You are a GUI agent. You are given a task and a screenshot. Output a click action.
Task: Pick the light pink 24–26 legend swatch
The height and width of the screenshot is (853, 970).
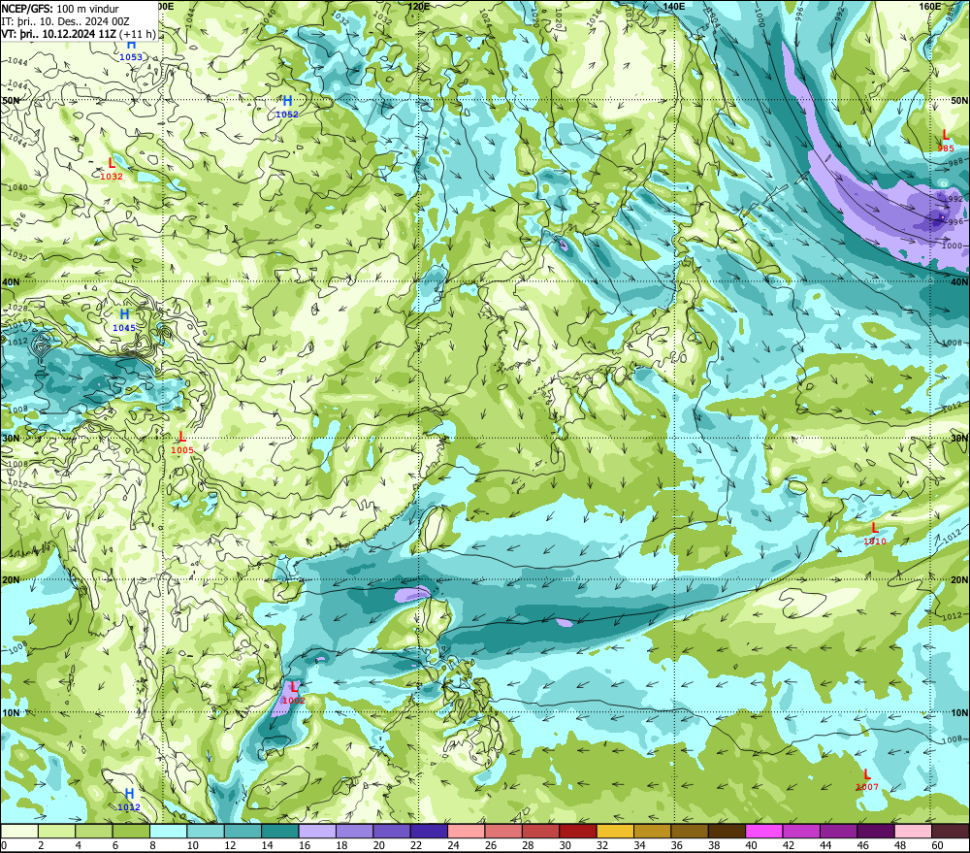coord(467,831)
